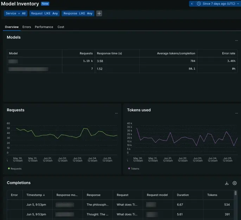Add a new filter with plus icon
The image size is (241, 220).
coord(99,13)
